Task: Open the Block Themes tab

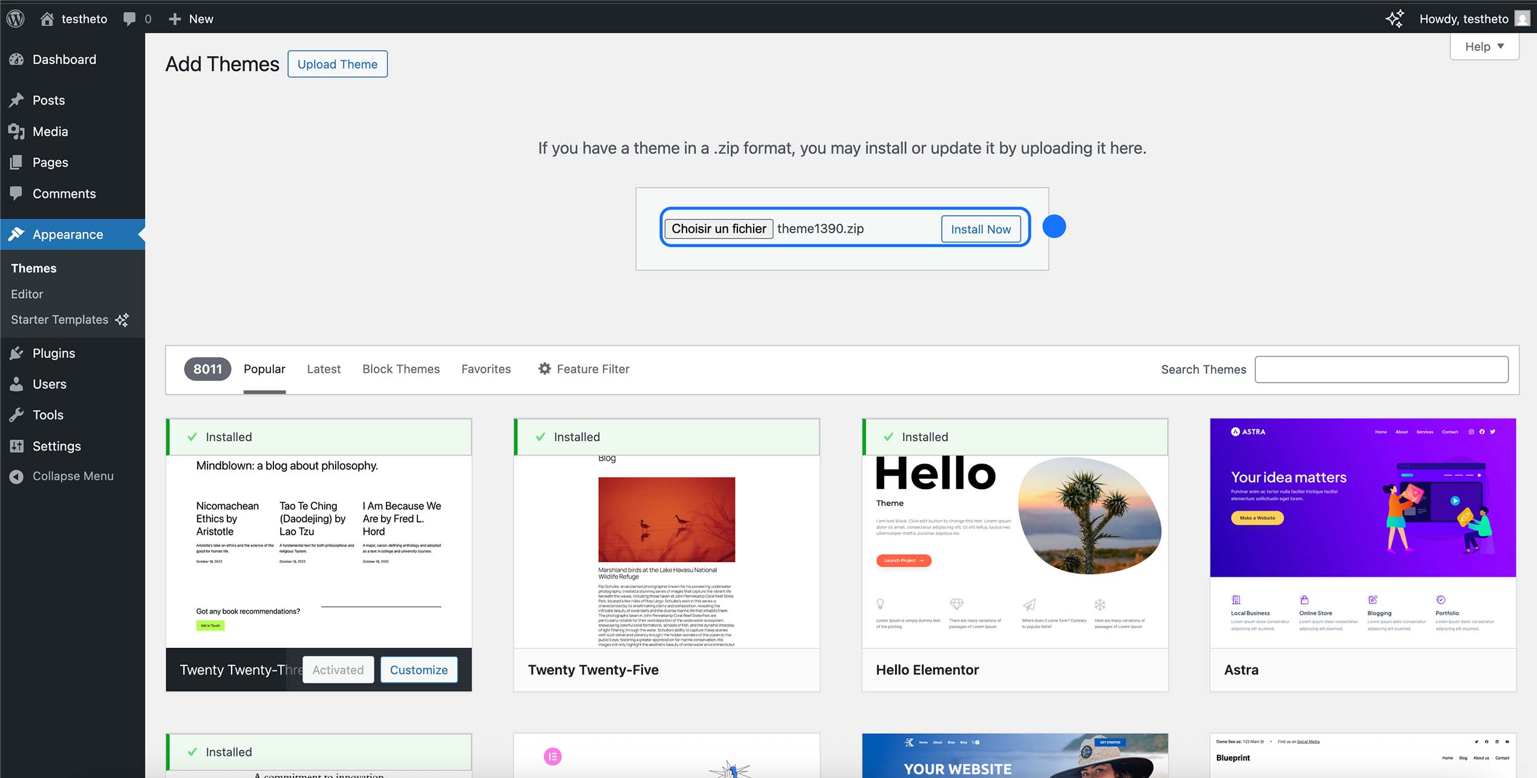Action: coord(400,369)
